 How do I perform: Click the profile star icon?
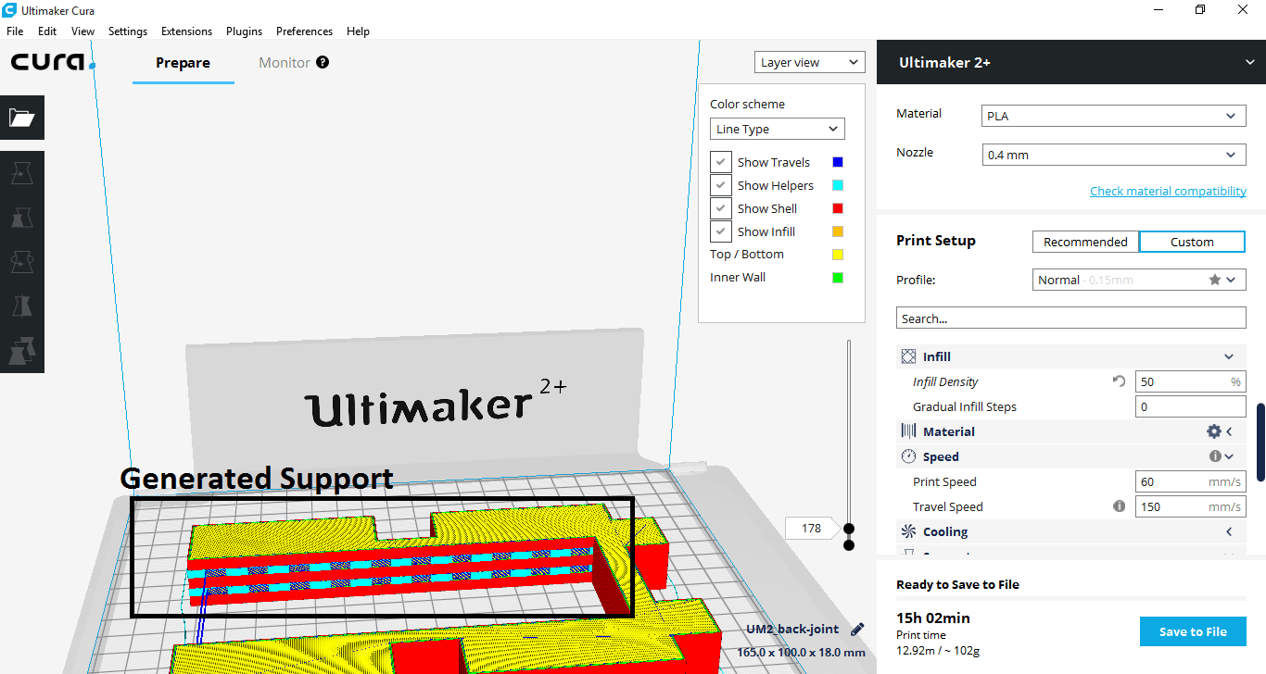pos(1214,280)
